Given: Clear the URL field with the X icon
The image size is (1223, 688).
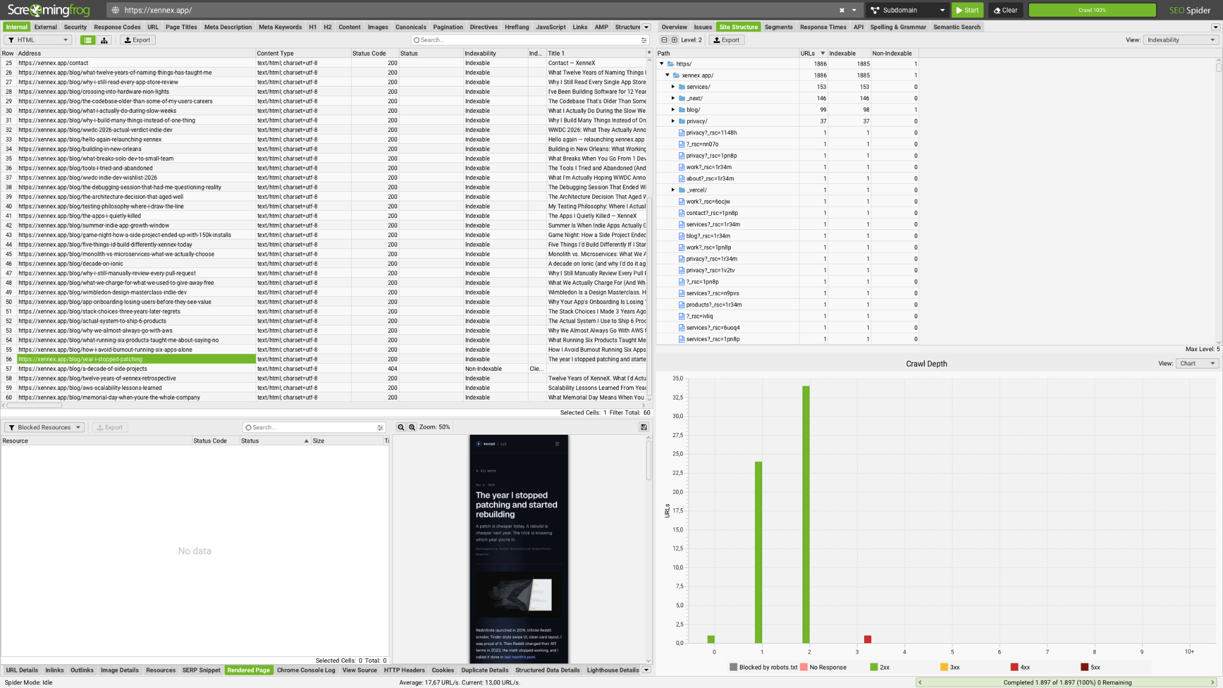Looking at the screenshot, I should click(842, 10).
